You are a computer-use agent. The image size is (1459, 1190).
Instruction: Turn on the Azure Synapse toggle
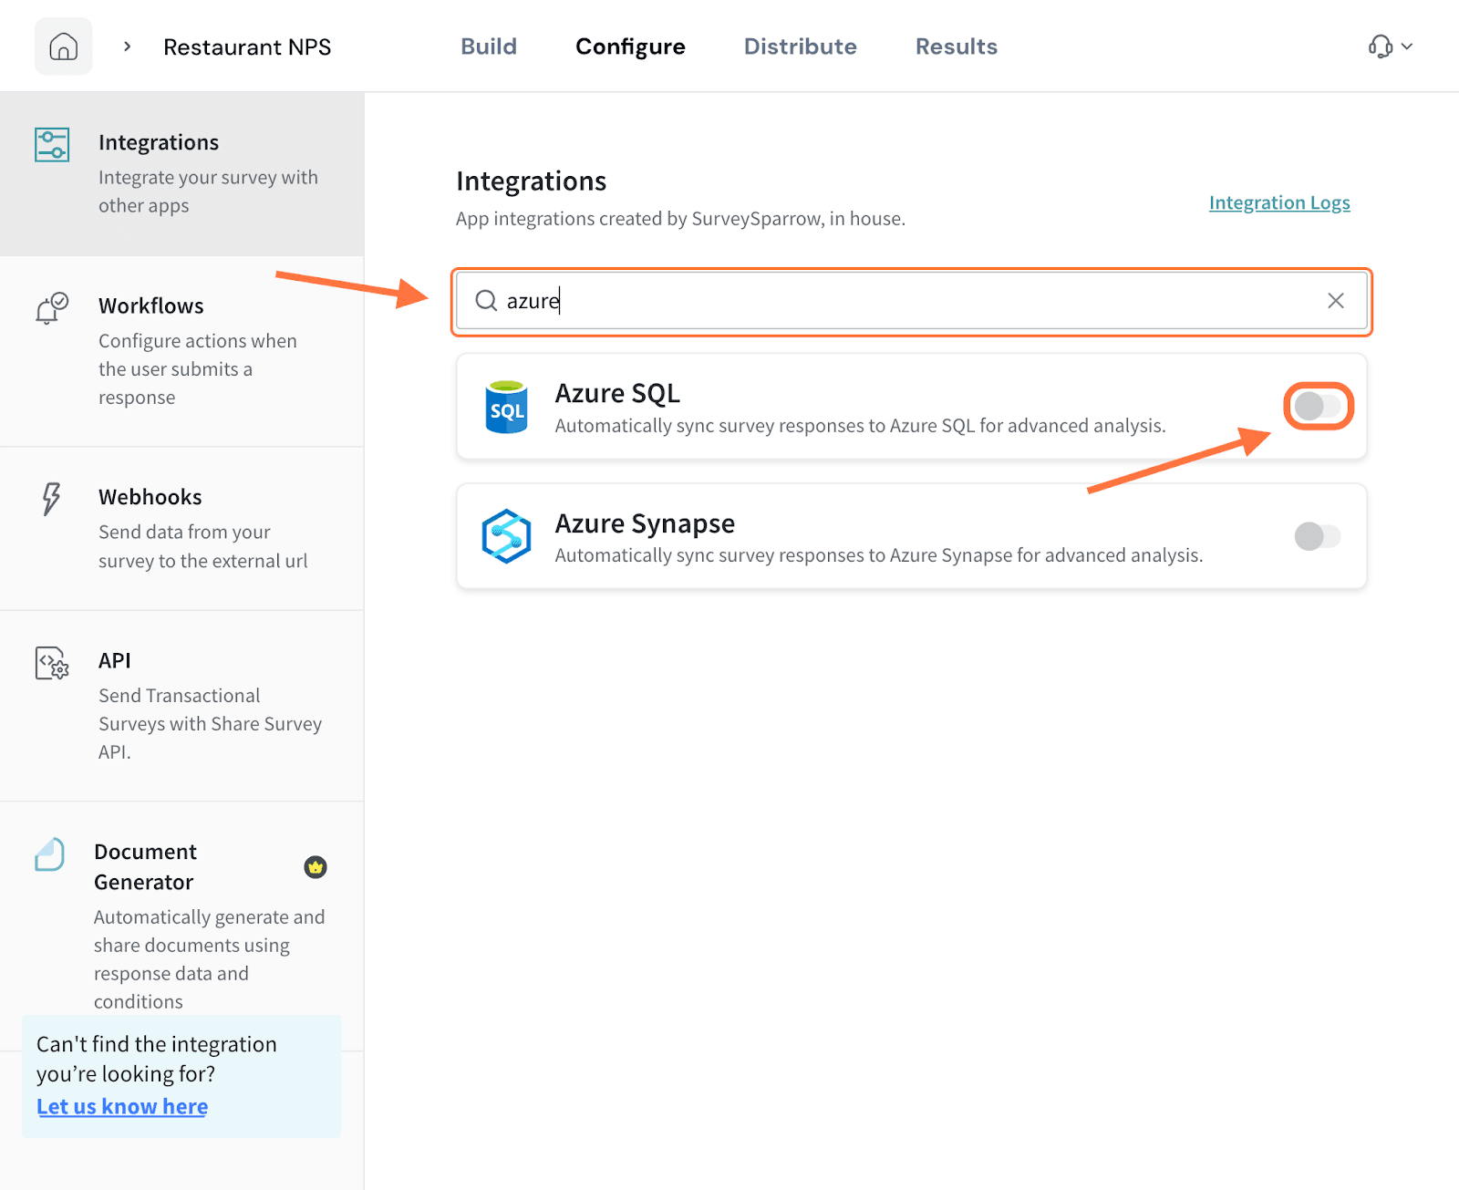click(1318, 536)
